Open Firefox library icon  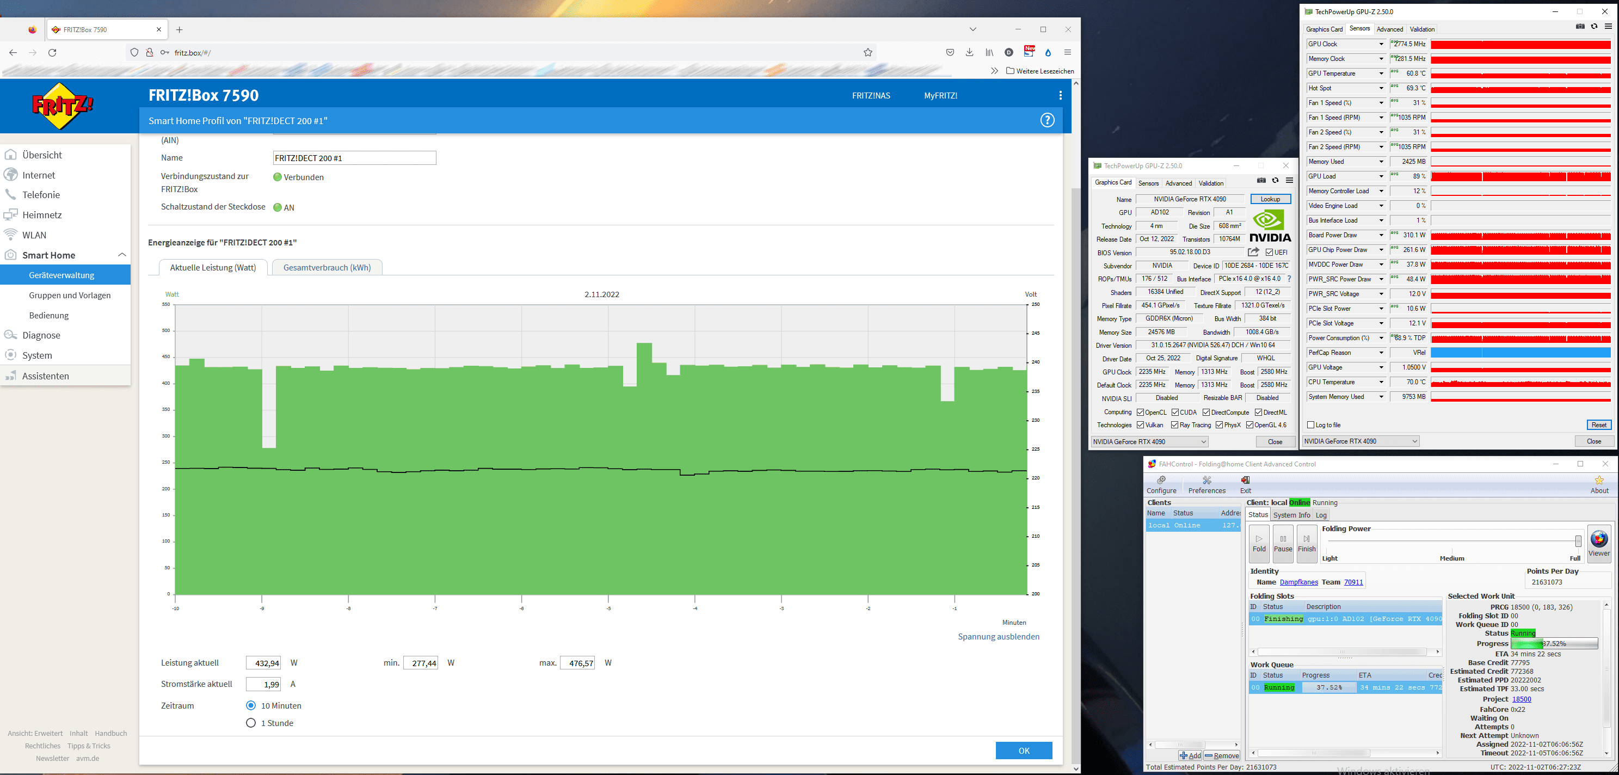tap(989, 53)
